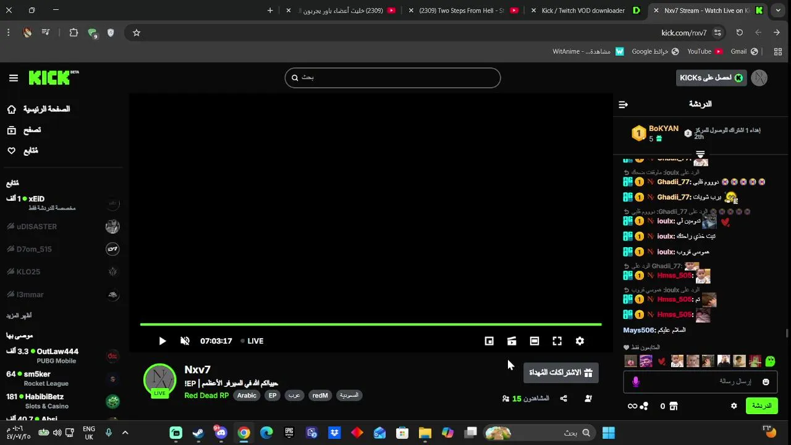Screen dimensions: 791x445
Task: Open the user profile avatar menu
Action: click(759, 78)
